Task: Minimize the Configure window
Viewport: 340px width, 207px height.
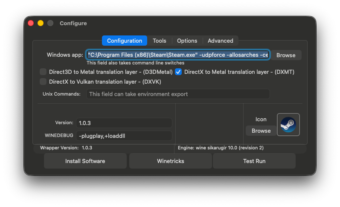Action: [41, 23]
